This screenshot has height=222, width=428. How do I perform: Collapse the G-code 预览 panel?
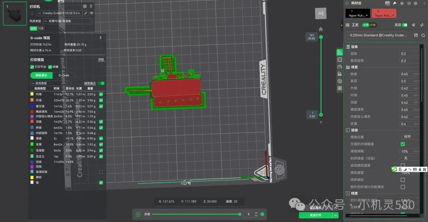click(100, 38)
